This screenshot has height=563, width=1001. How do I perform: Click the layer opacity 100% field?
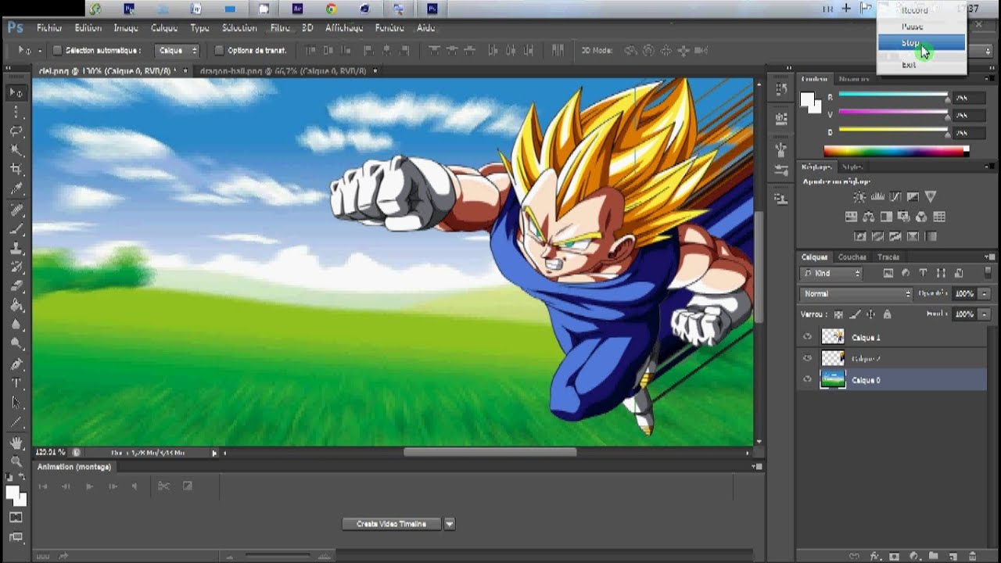[964, 294]
